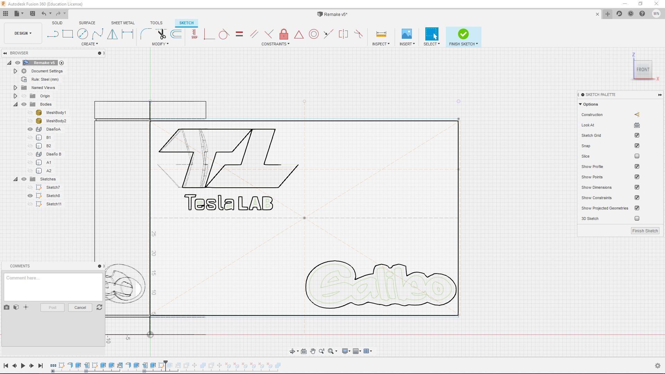Click the Fix/Unfix lock constraint
This screenshot has width=665, height=374.
284,34
